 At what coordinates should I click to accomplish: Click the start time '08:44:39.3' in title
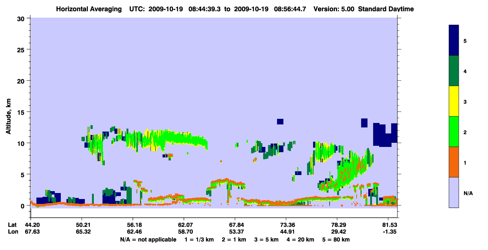click(x=205, y=9)
